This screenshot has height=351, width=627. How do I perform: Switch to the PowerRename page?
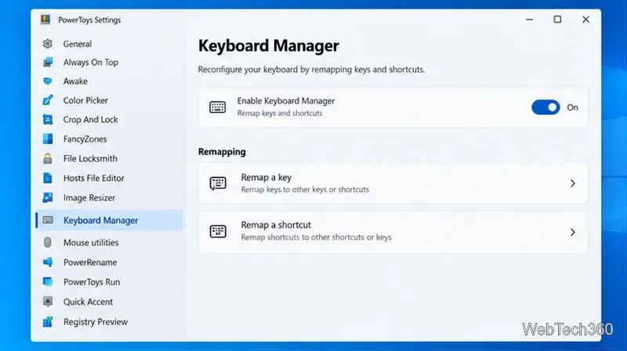pyautogui.click(x=90, y=262)
